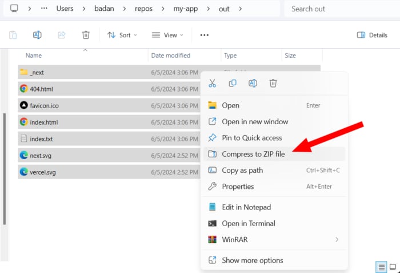
Task: Click the Properties wrench icon
Action: (x=212, y=187)
